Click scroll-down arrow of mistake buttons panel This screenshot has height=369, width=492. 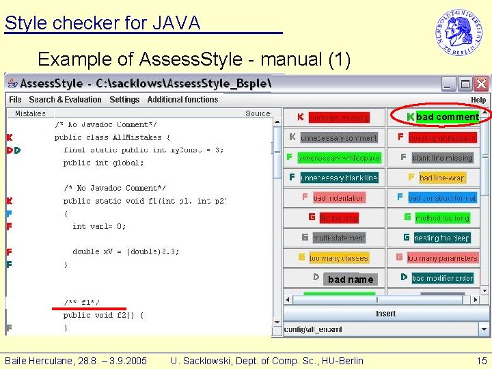pos(484,291)
